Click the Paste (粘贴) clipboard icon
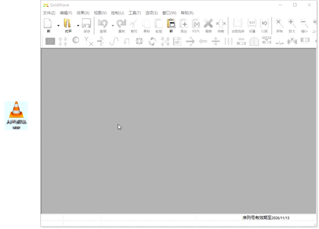 [x=159, y=24]
